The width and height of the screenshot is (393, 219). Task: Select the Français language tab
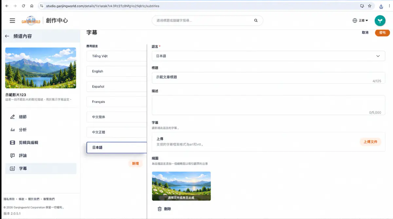point(117,102)
